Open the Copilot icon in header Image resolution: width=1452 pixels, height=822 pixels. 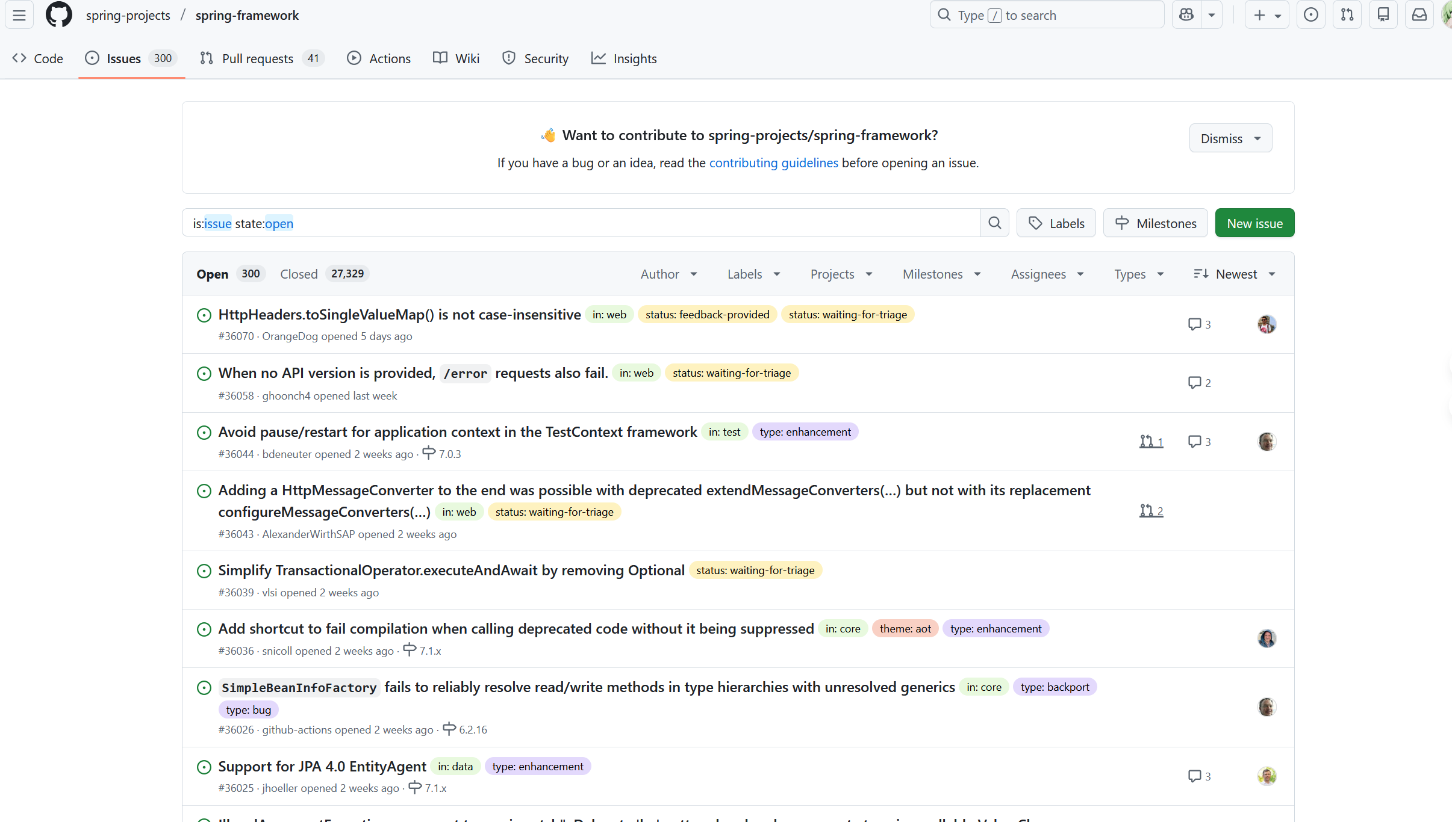point(1186,15)
